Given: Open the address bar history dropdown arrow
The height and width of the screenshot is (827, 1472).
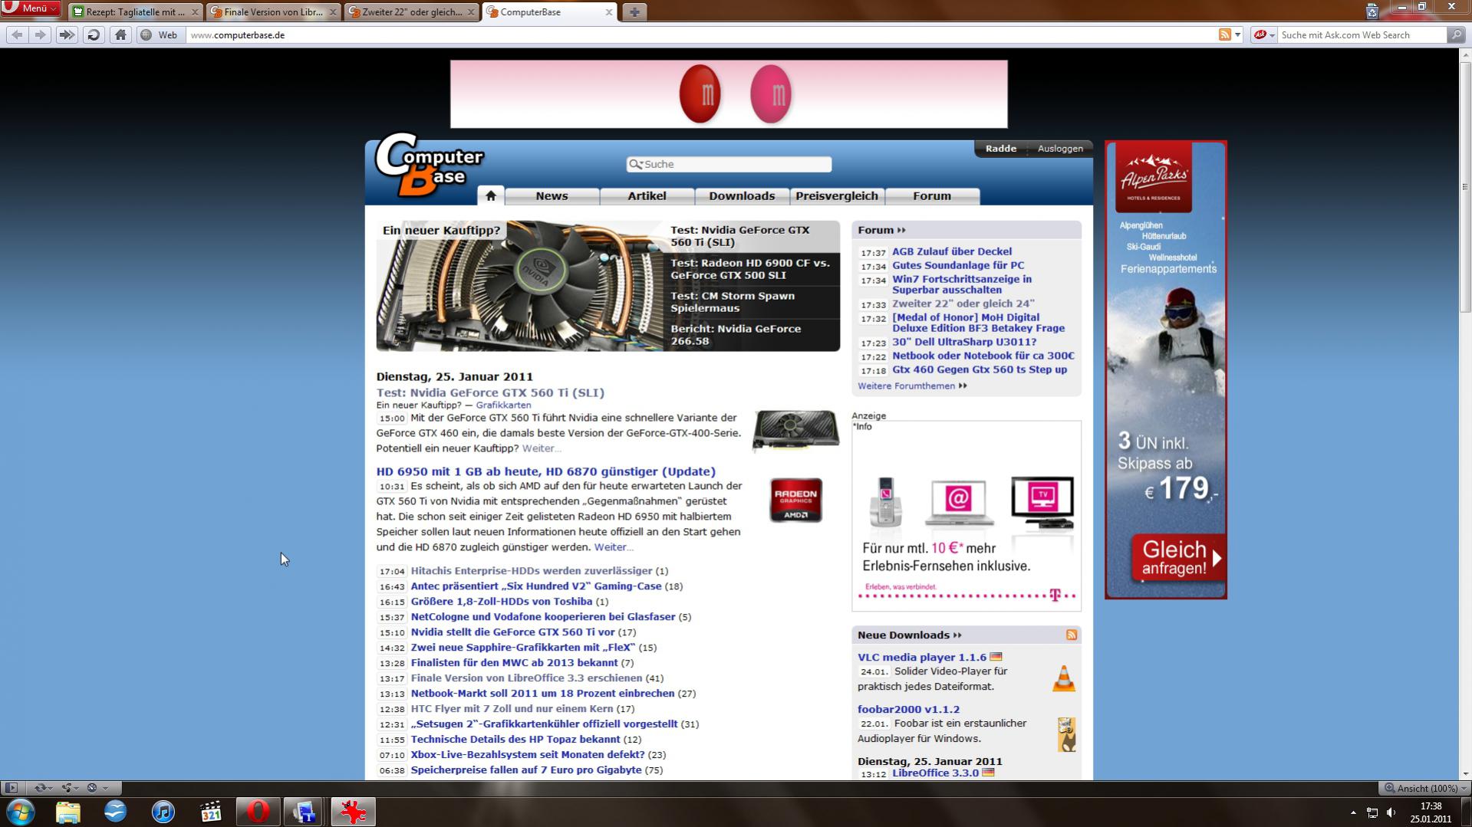Looking at the screenshot, I should tap(1237, 34).
